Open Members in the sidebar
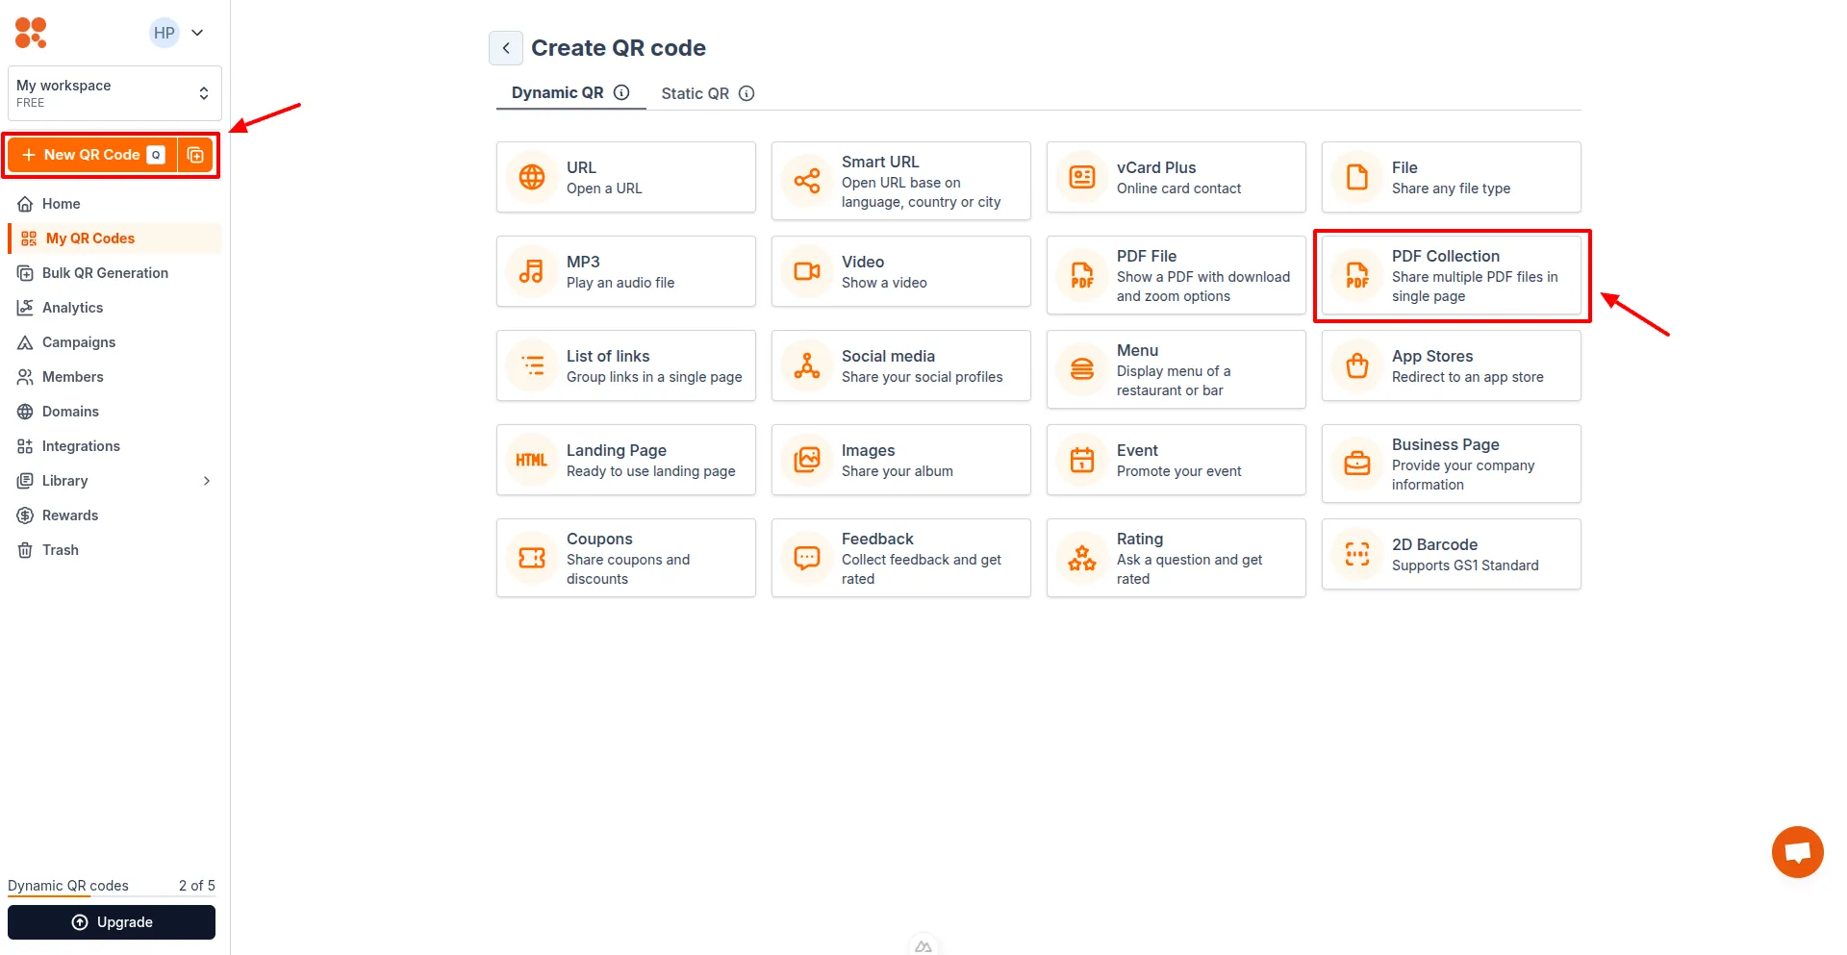 pyautogui.click(x=114, y=377)
